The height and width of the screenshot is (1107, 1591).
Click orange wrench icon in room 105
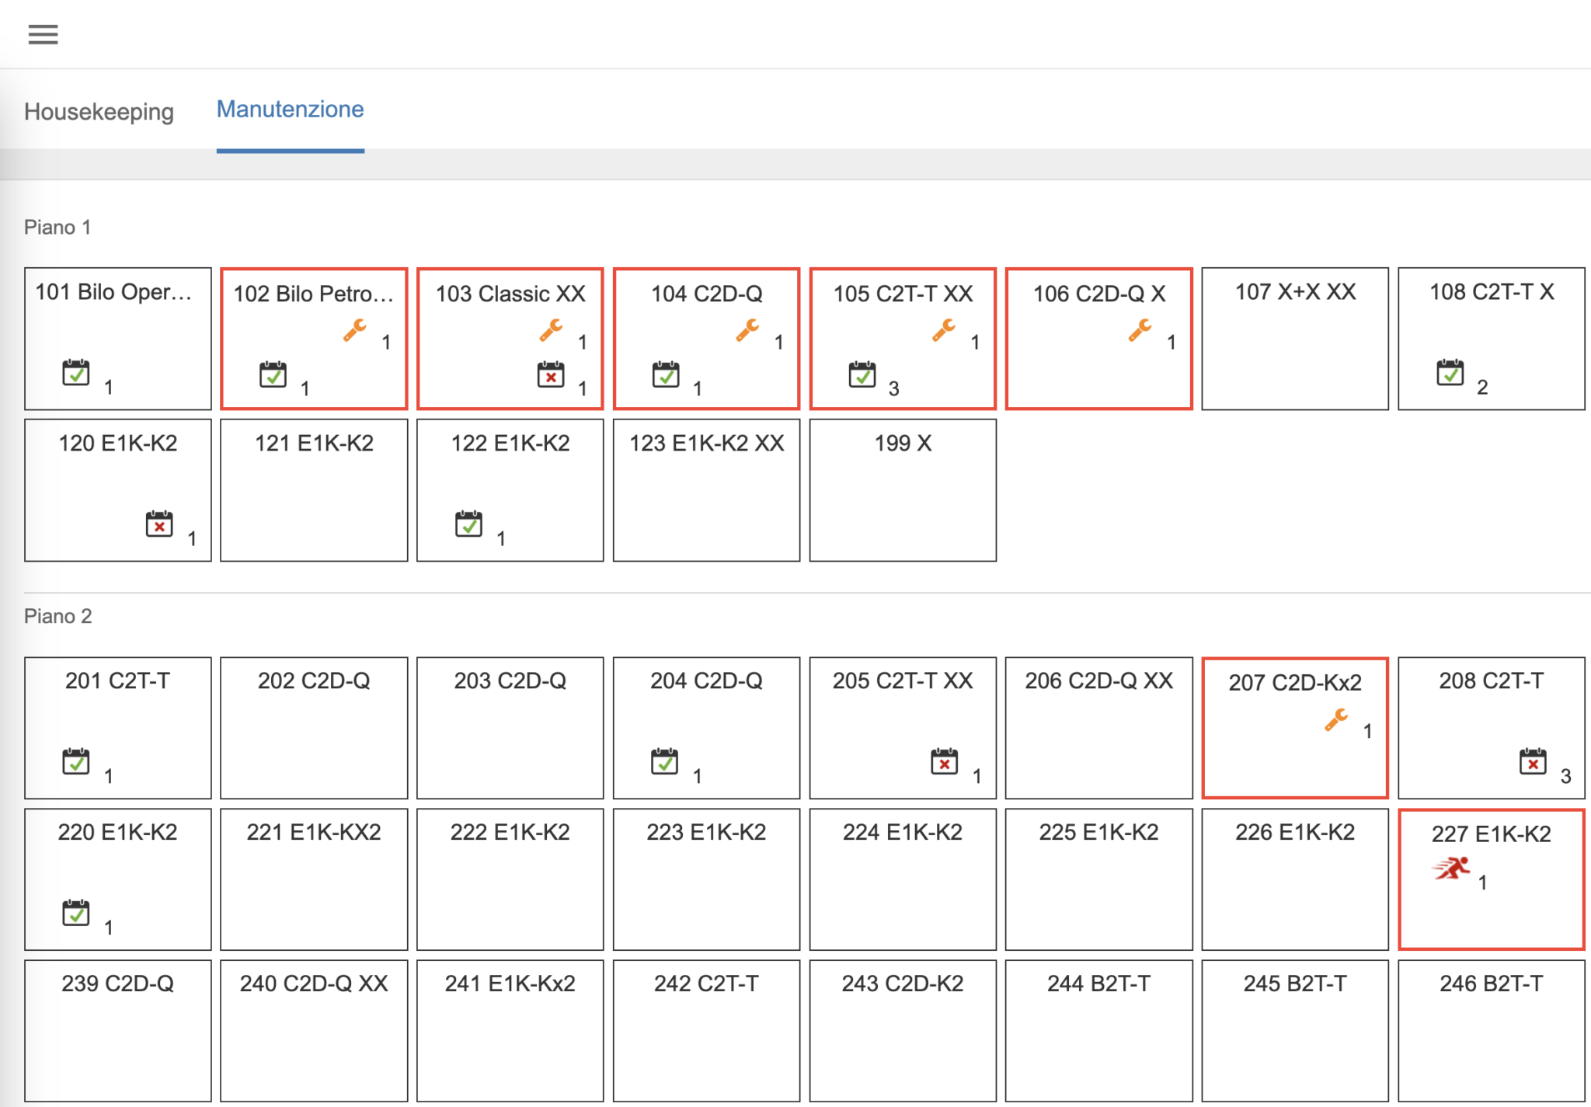(x=944, y=330)
